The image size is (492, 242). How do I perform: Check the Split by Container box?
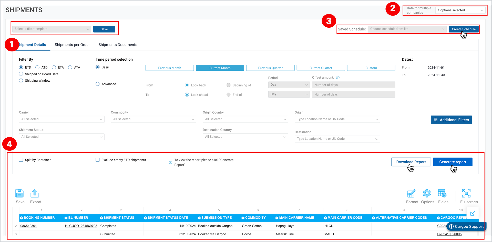[x=21, y=160]
